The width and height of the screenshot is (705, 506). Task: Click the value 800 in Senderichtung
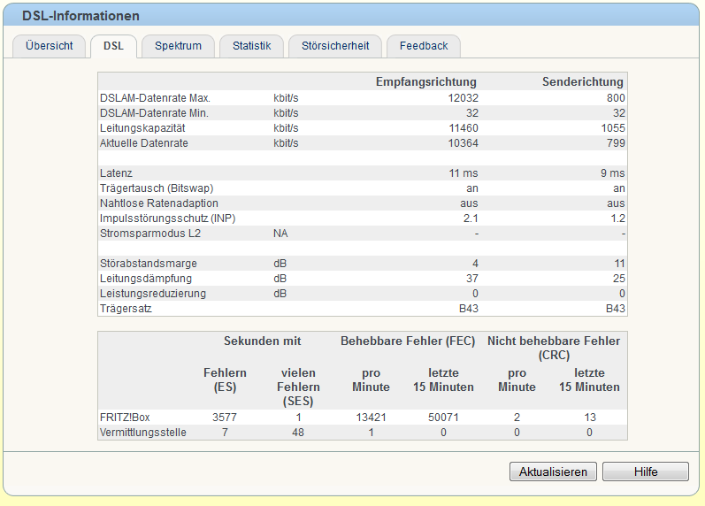(616, 98)
